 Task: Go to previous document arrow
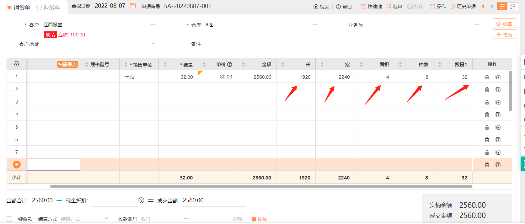[483, 6]
